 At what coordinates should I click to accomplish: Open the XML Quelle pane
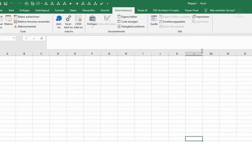click(154, 21)
